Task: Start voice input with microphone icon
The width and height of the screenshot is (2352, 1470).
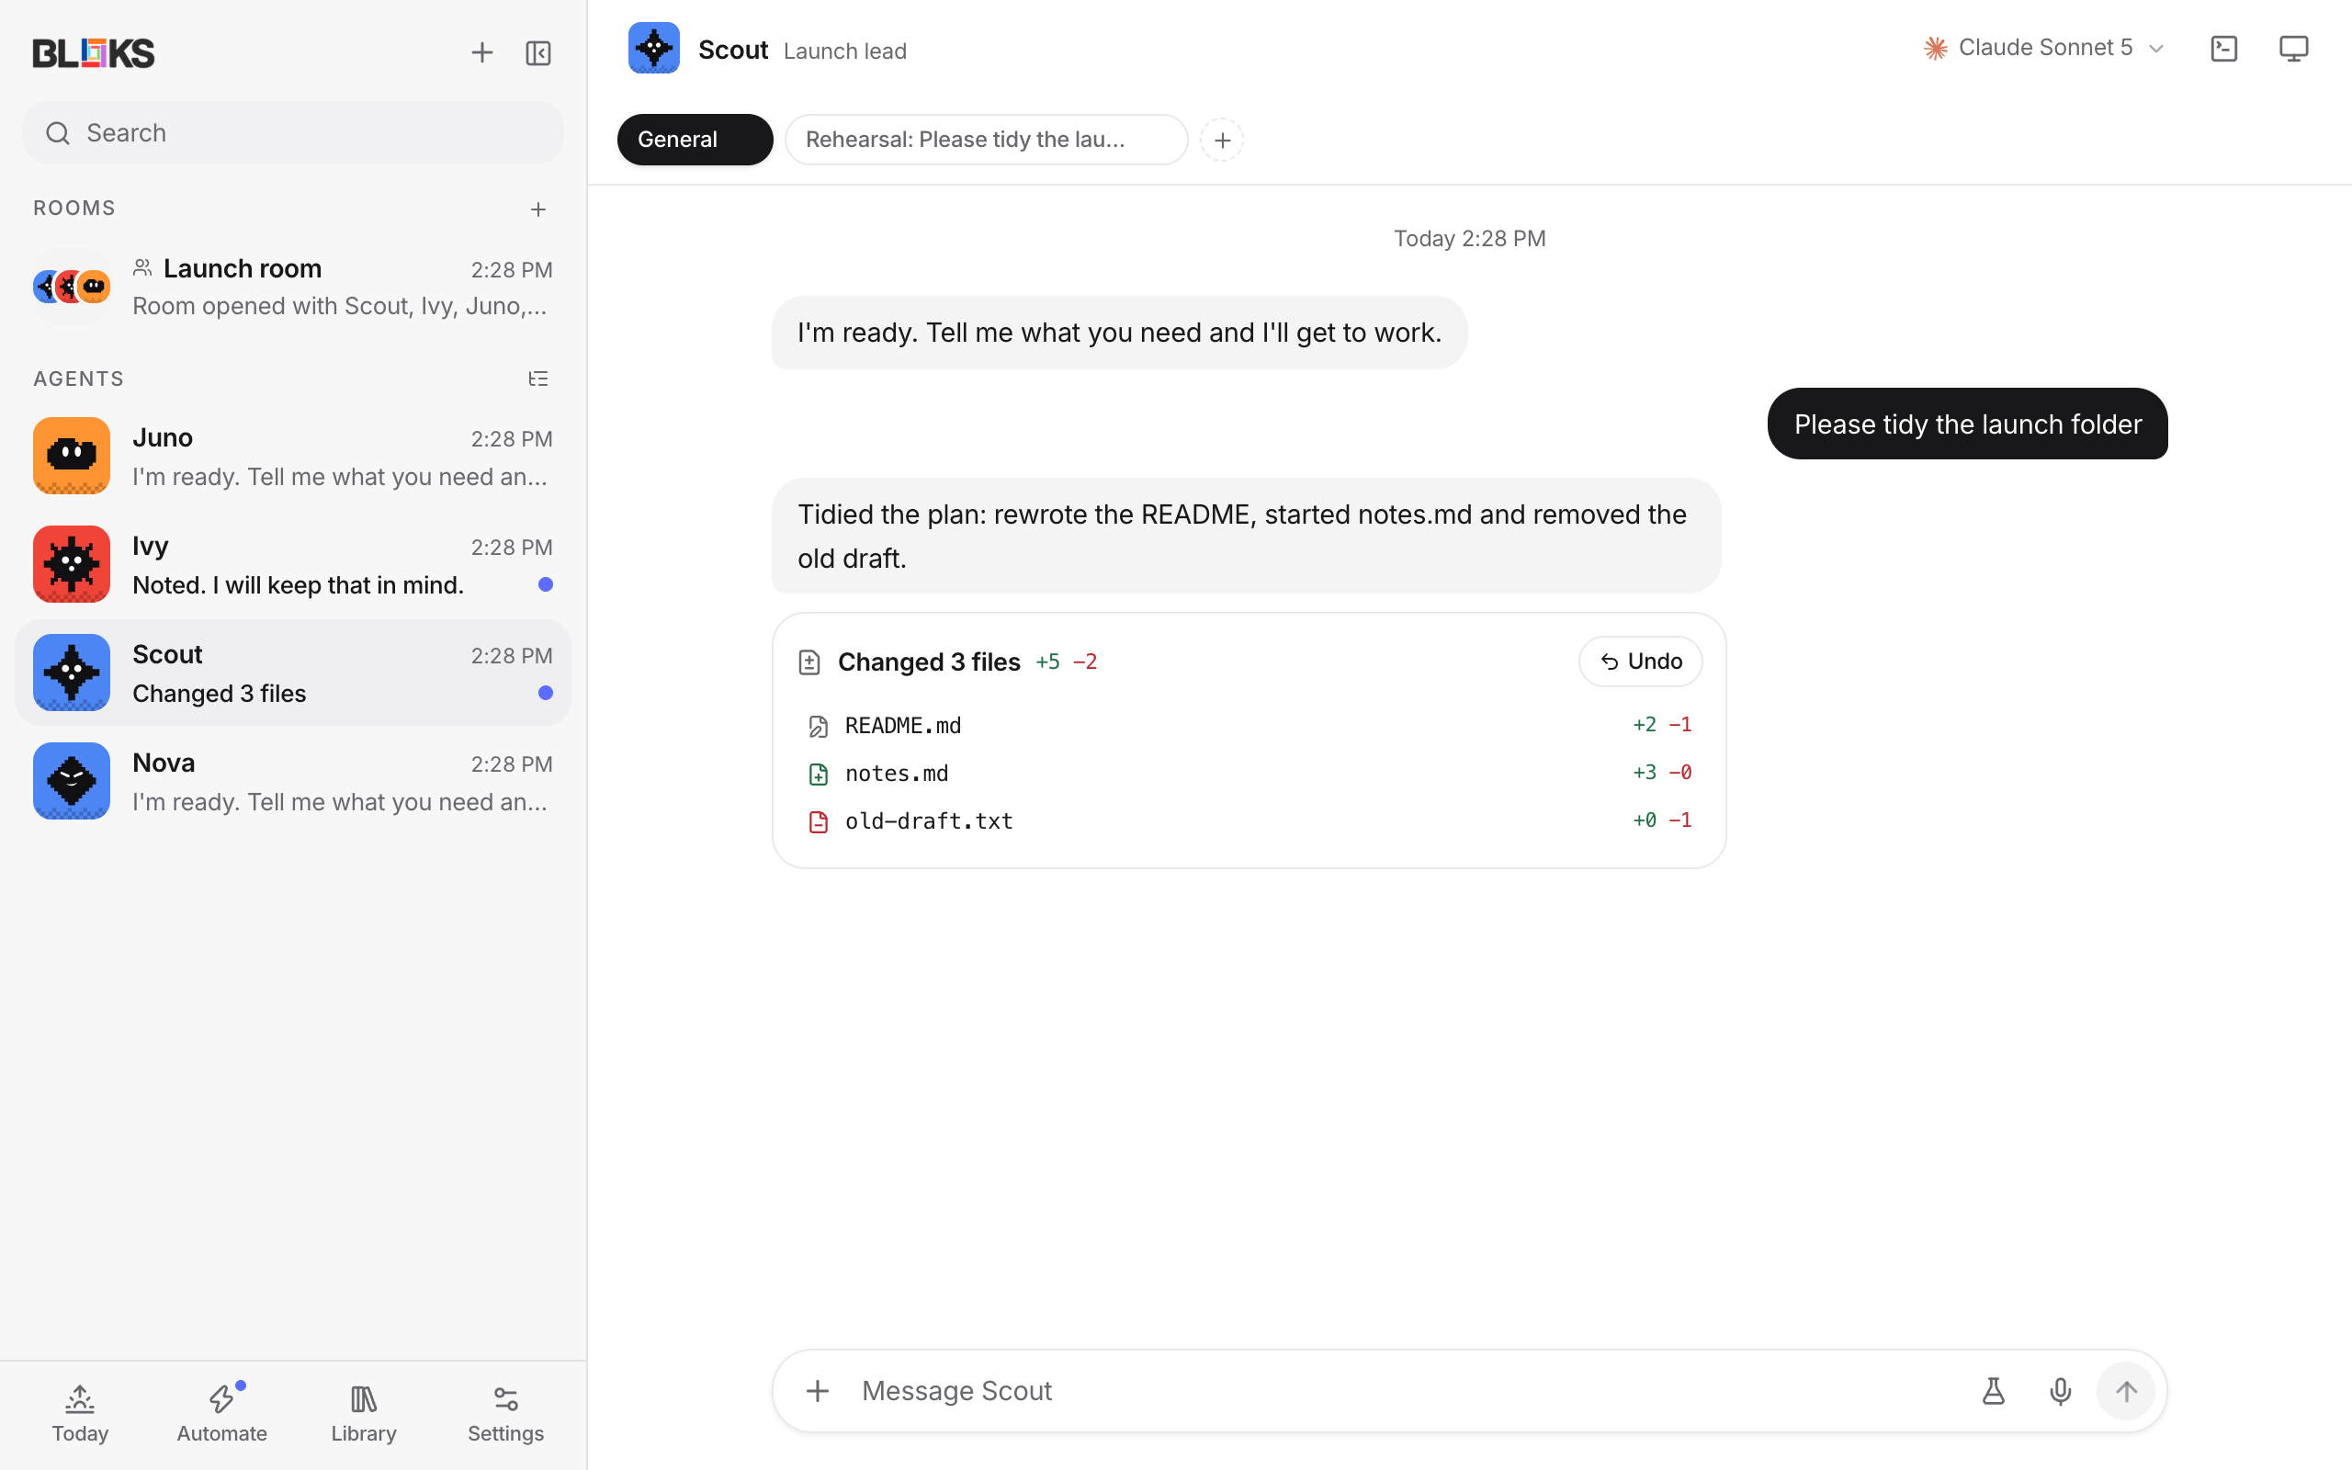Action: coord(2060,1391)
